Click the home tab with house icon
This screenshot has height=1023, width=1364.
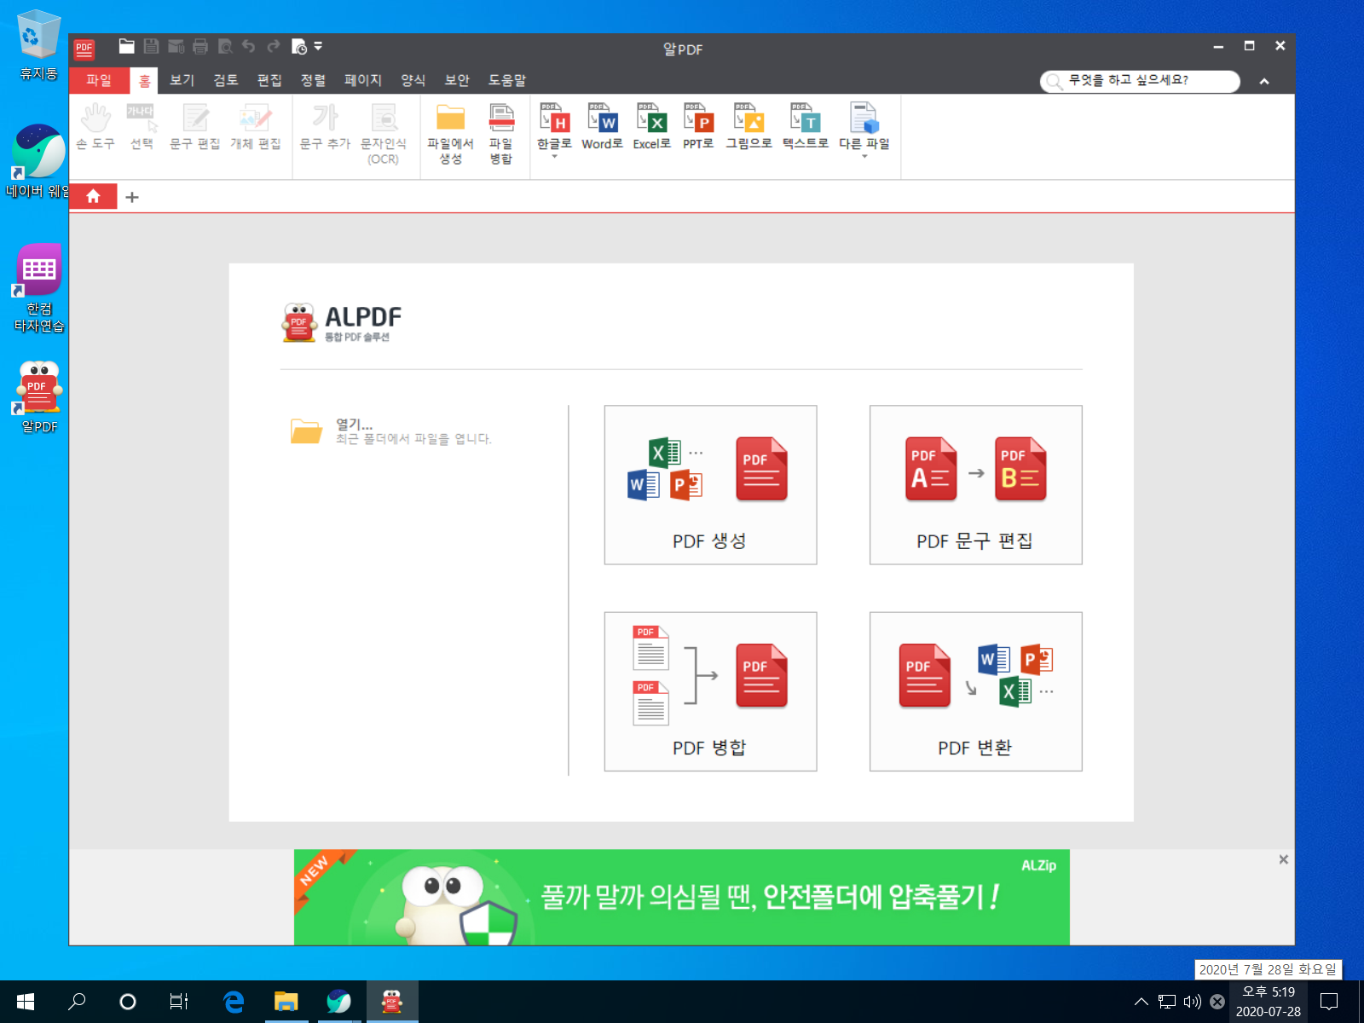[93, 197]
